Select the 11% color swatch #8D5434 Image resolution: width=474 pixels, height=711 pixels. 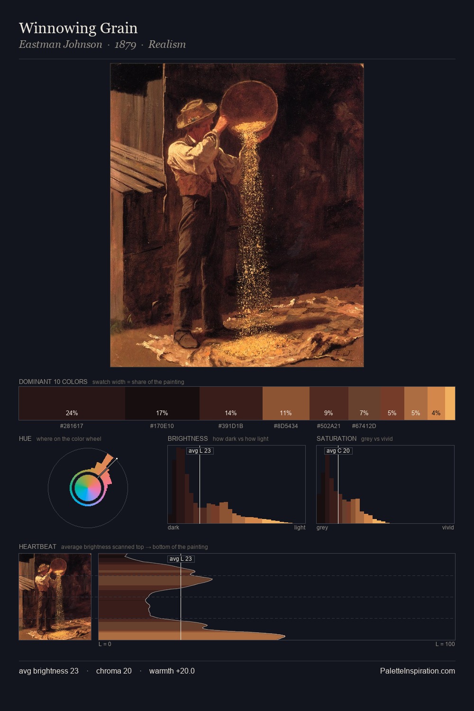click(x=286, y=403)
